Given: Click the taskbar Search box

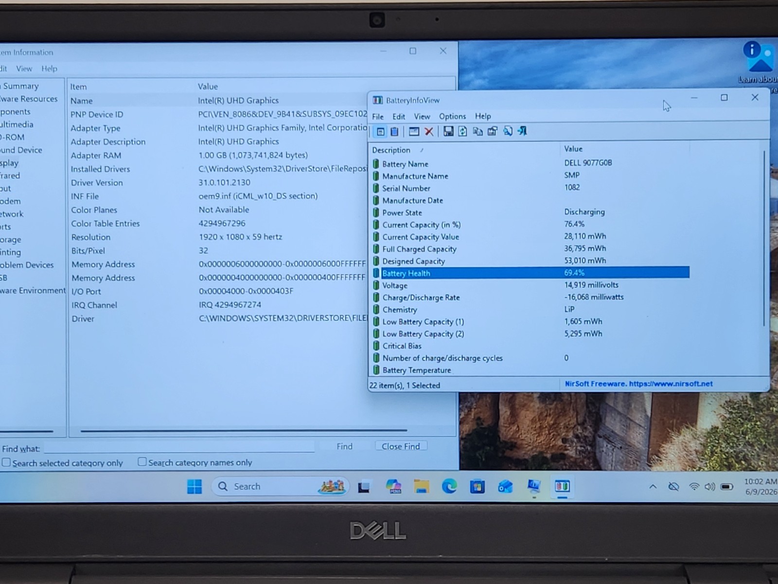Looking at the screenshot, I should tap(280, 486).
